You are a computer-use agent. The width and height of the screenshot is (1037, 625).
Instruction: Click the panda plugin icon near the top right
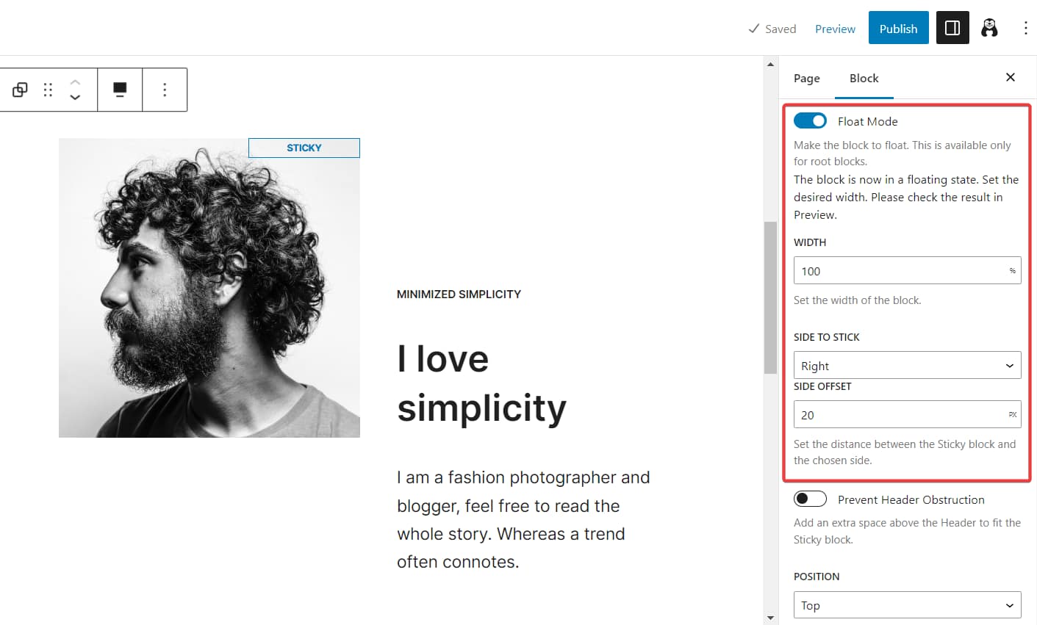click(990, 27)
